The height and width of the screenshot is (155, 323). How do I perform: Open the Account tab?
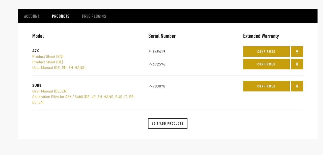(x=32, y=16)
